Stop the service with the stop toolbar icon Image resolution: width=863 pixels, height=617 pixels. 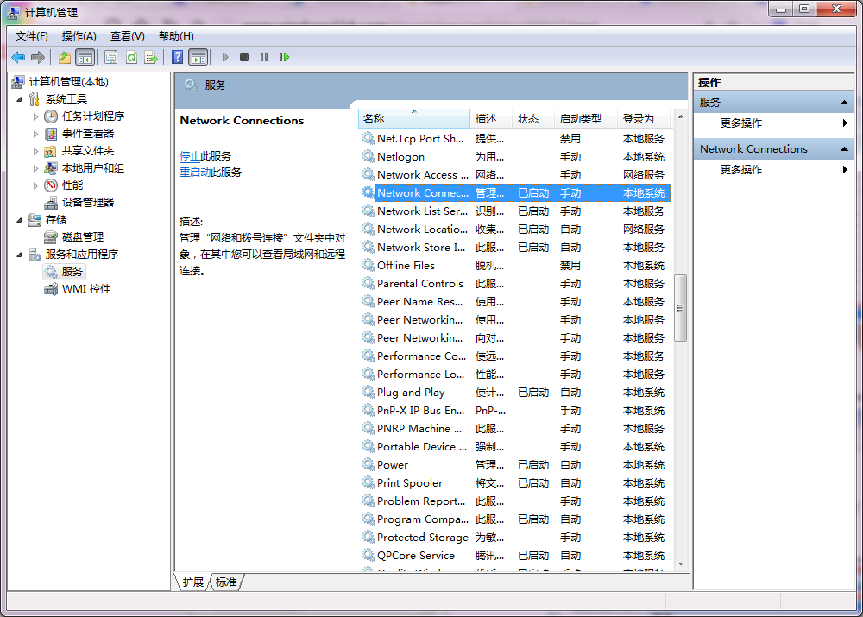pos(244,57)
